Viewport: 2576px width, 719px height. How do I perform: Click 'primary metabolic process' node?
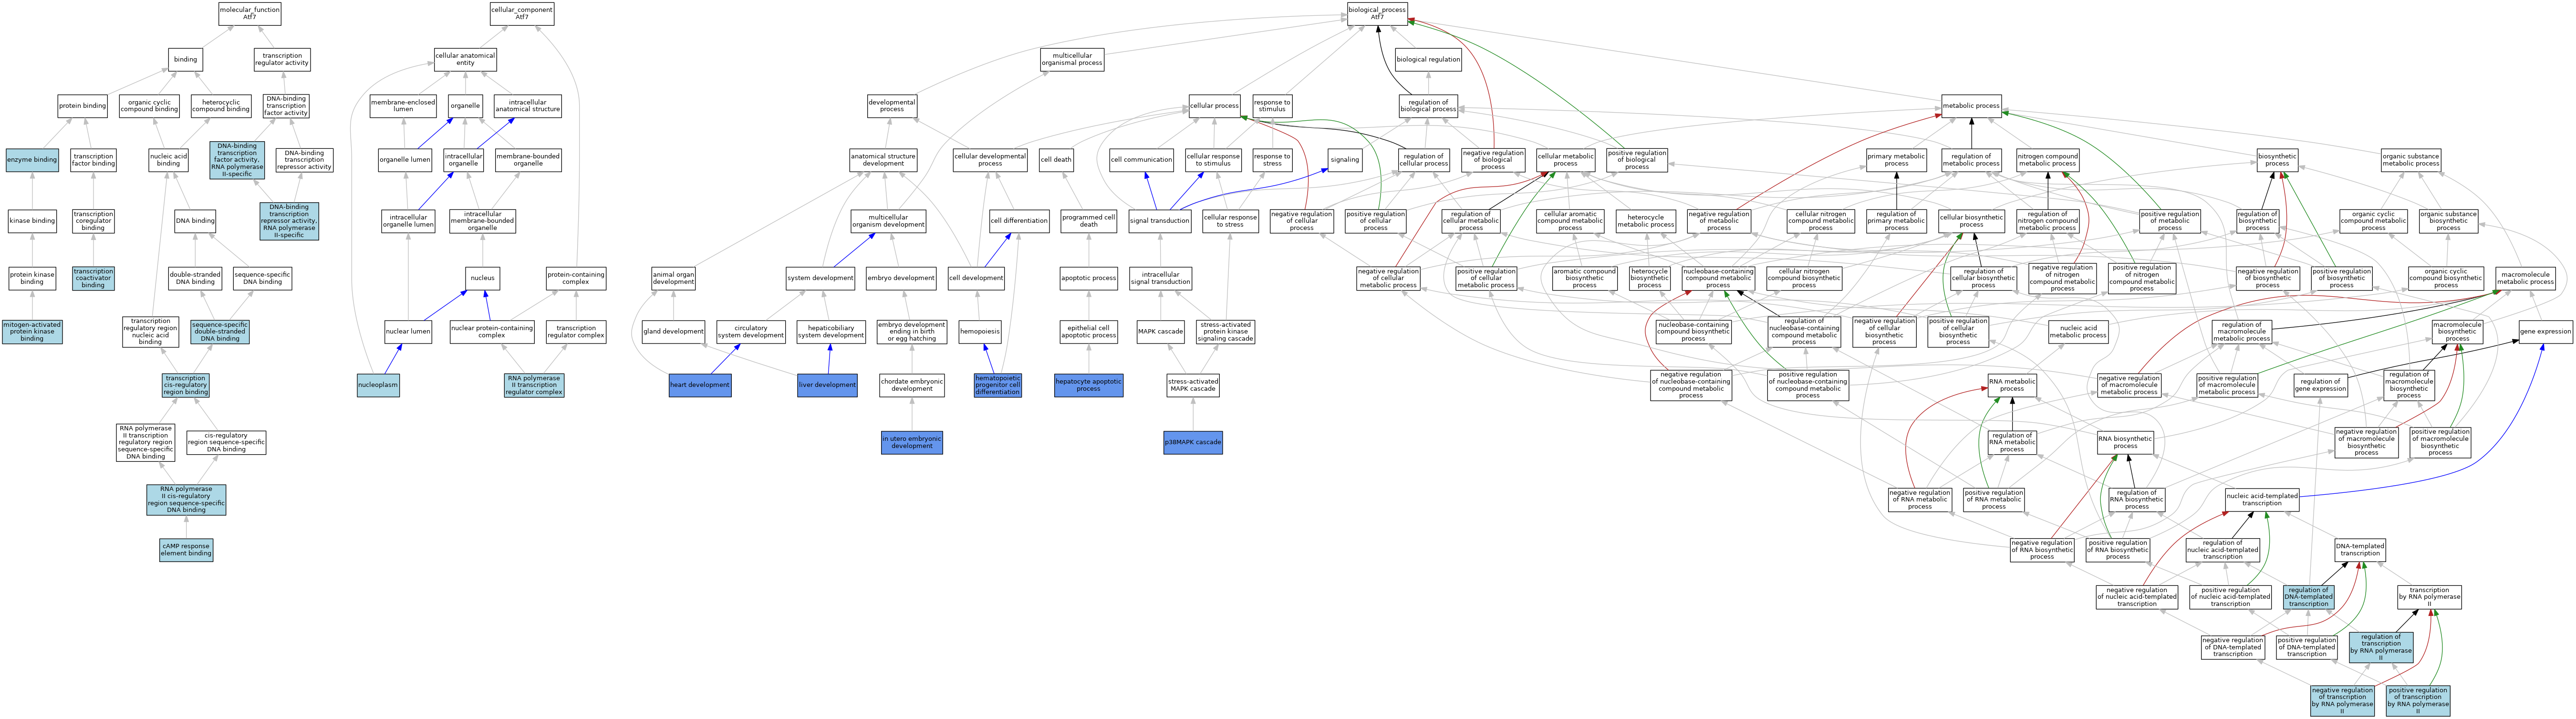coord(1896,160)
